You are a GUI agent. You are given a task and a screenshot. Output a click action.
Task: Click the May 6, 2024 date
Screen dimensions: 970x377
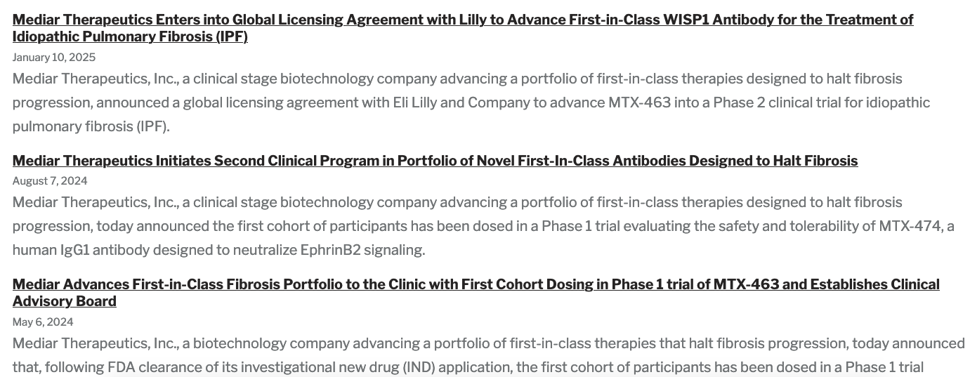pyautogui.click(x=43, y=322)
